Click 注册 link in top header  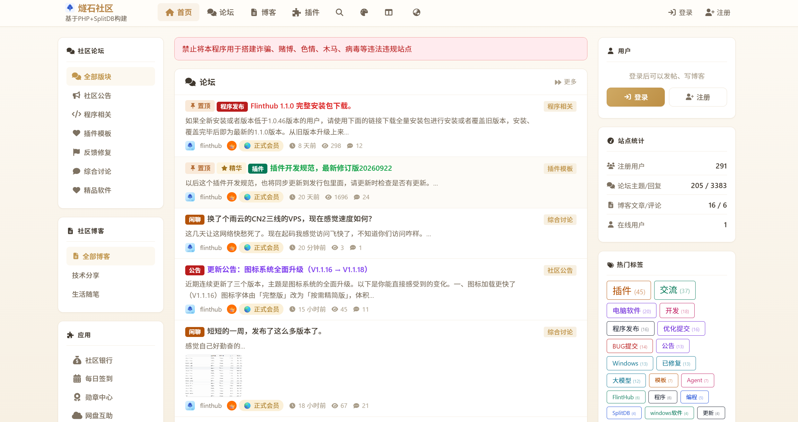tap(718, 13)
